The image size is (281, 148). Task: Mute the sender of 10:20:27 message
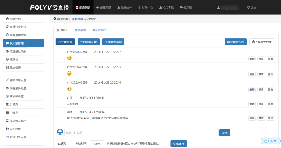(x=261, y=59)
